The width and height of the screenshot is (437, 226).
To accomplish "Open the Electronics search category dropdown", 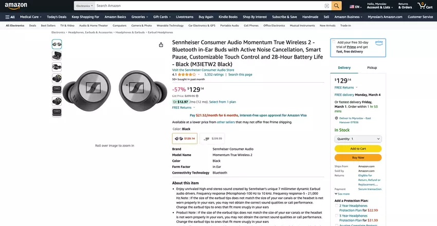I will click(x=84, y=6).
